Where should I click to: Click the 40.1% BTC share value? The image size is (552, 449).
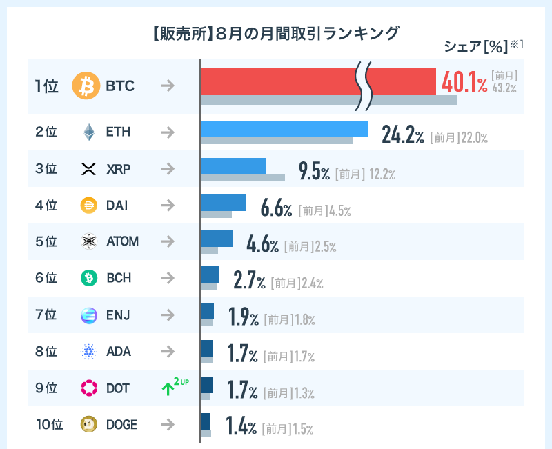[x=464, y=83]
